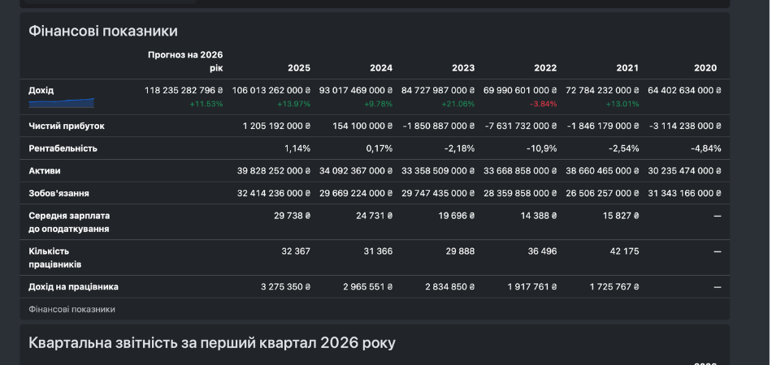Image resolution: width=772 pixels, height=365 pixels.
Task: Click the Зобов'язання row label
Action: [59, 194]
